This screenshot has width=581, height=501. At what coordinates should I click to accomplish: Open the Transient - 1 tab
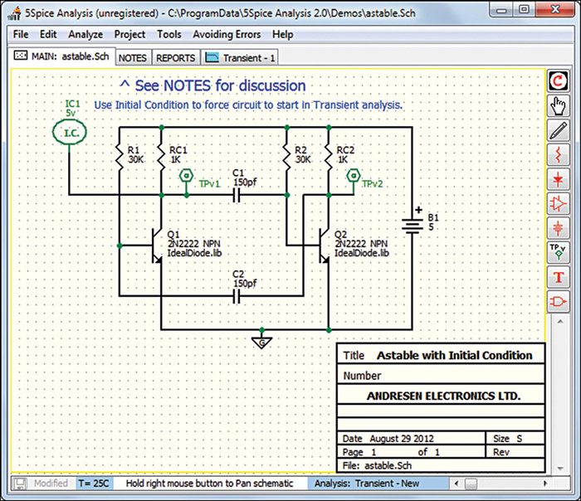(x=241, y=58)
